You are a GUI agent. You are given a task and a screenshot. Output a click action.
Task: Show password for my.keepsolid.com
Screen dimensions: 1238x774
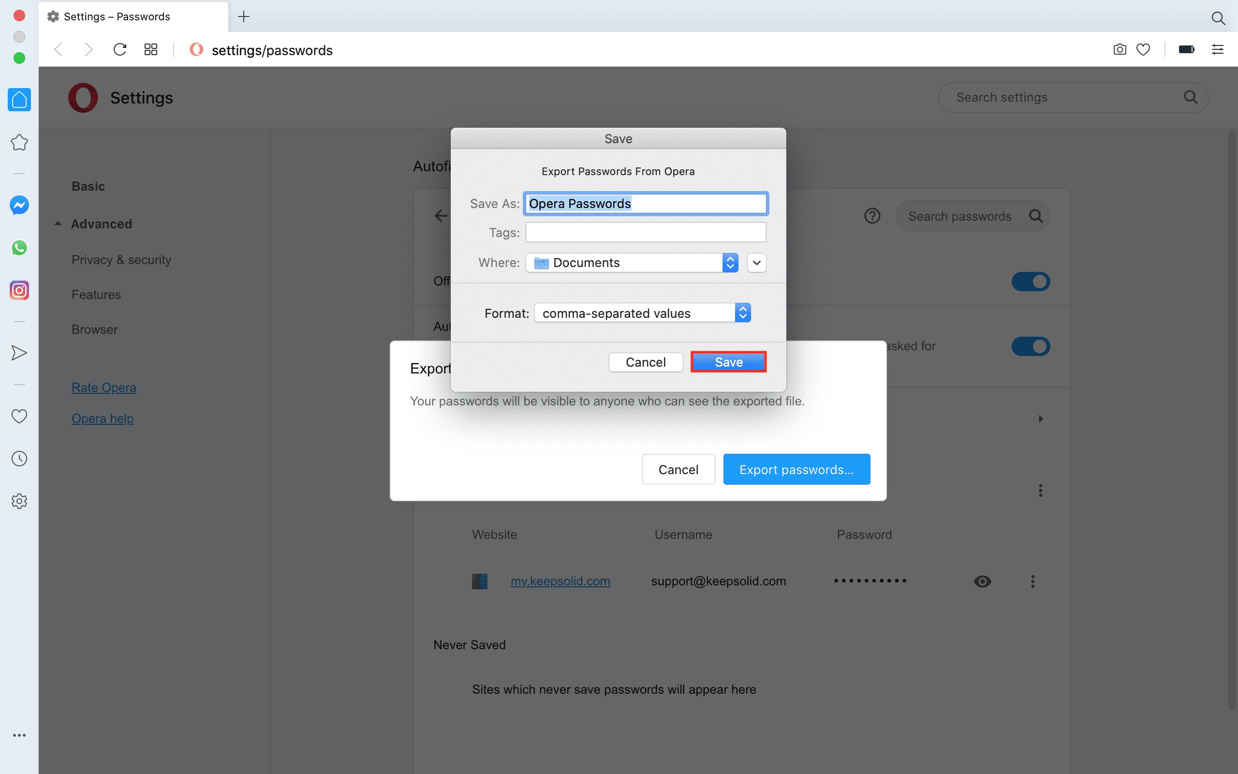coord(982,581)
